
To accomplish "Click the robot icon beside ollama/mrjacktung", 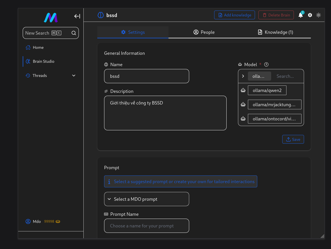I will coord(243,104).
